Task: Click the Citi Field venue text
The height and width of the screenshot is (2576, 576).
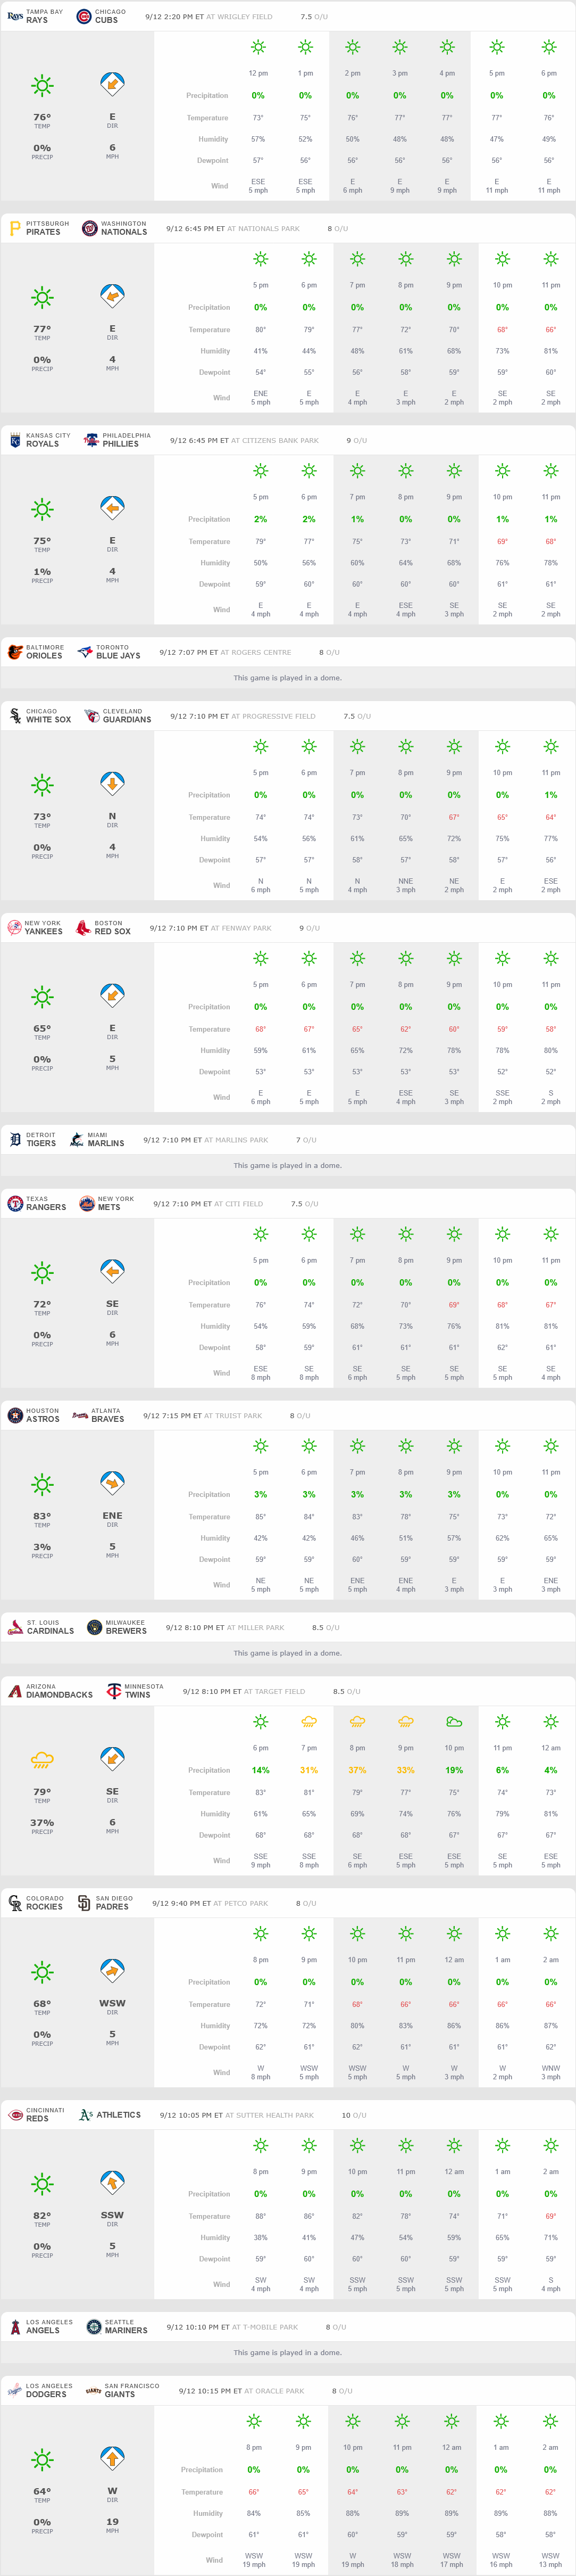Action: click(x=238, y=1205)
